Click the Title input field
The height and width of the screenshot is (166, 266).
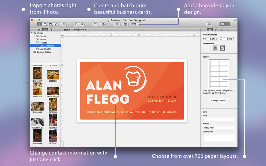(219, 120)
